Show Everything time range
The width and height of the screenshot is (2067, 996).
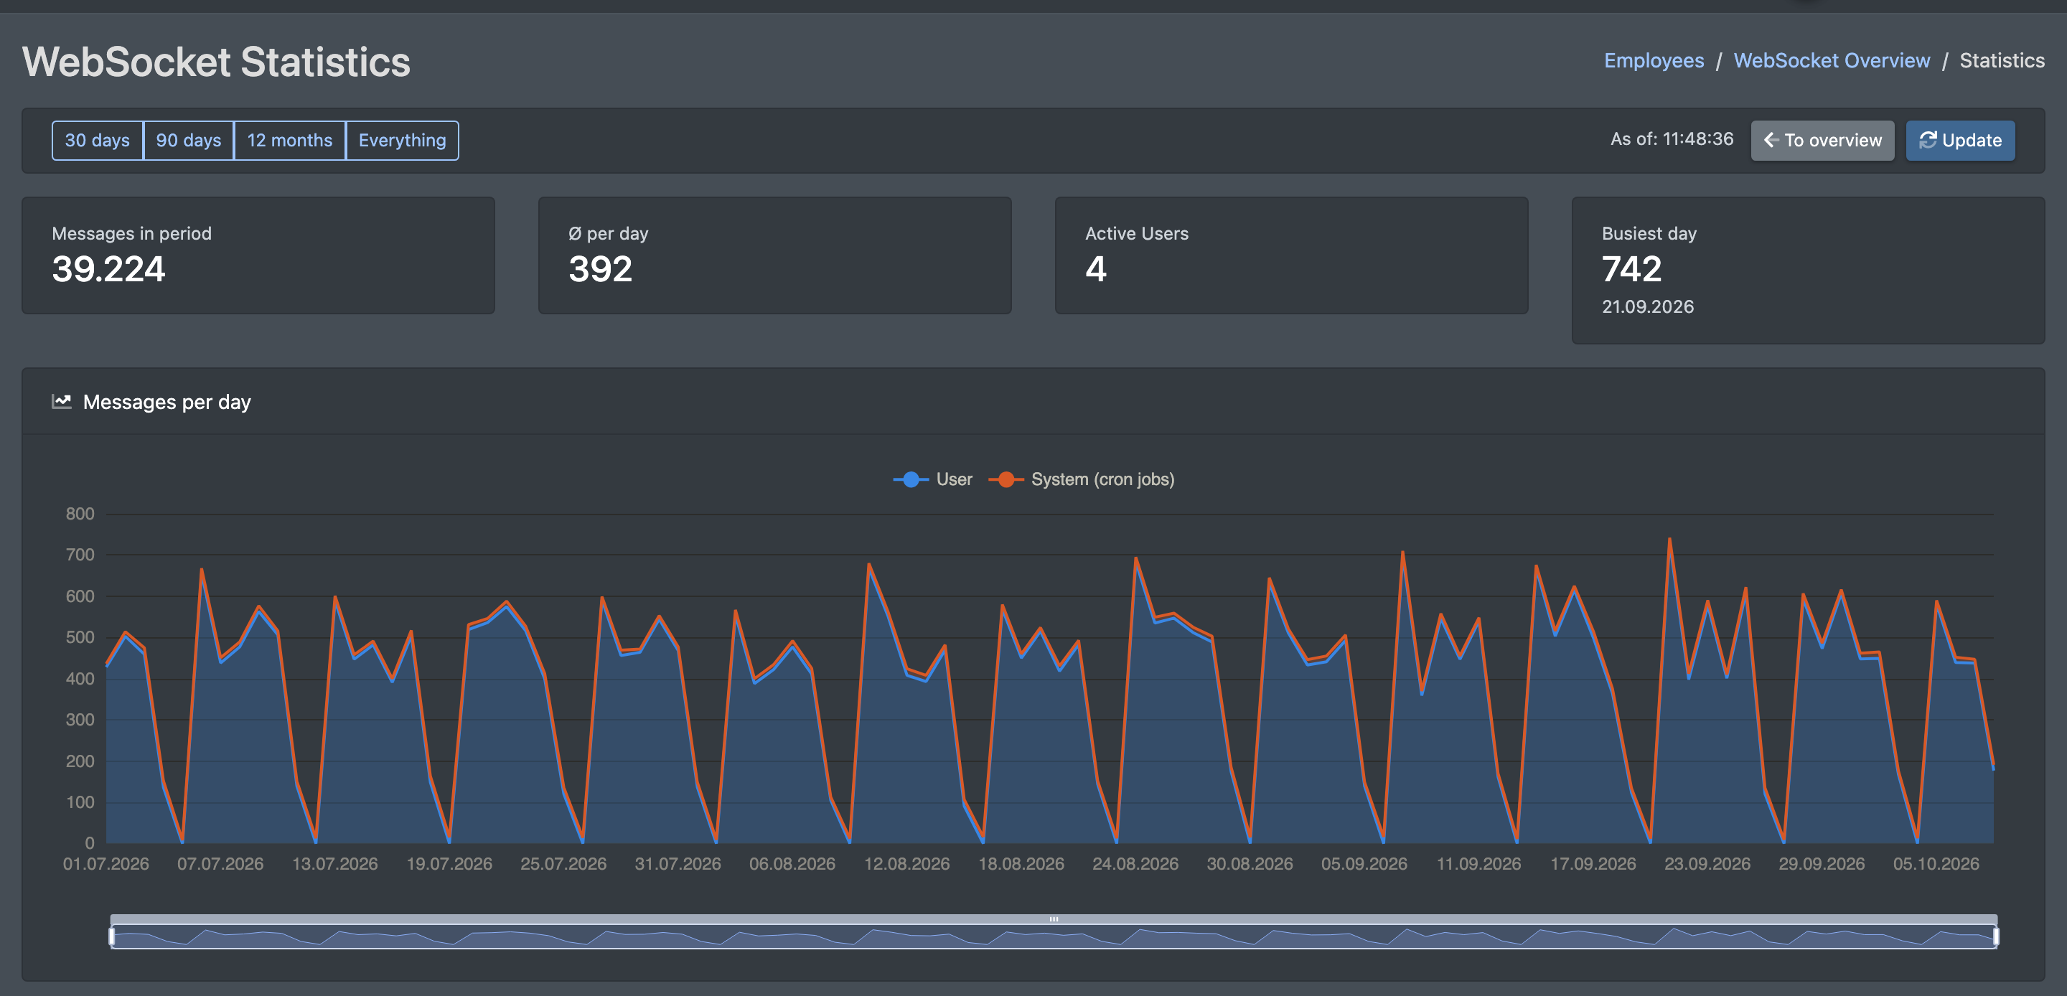coord(402,141)
